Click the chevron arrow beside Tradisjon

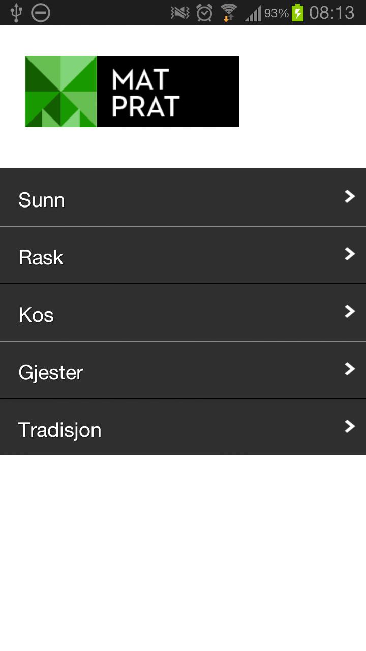point(349,426)
